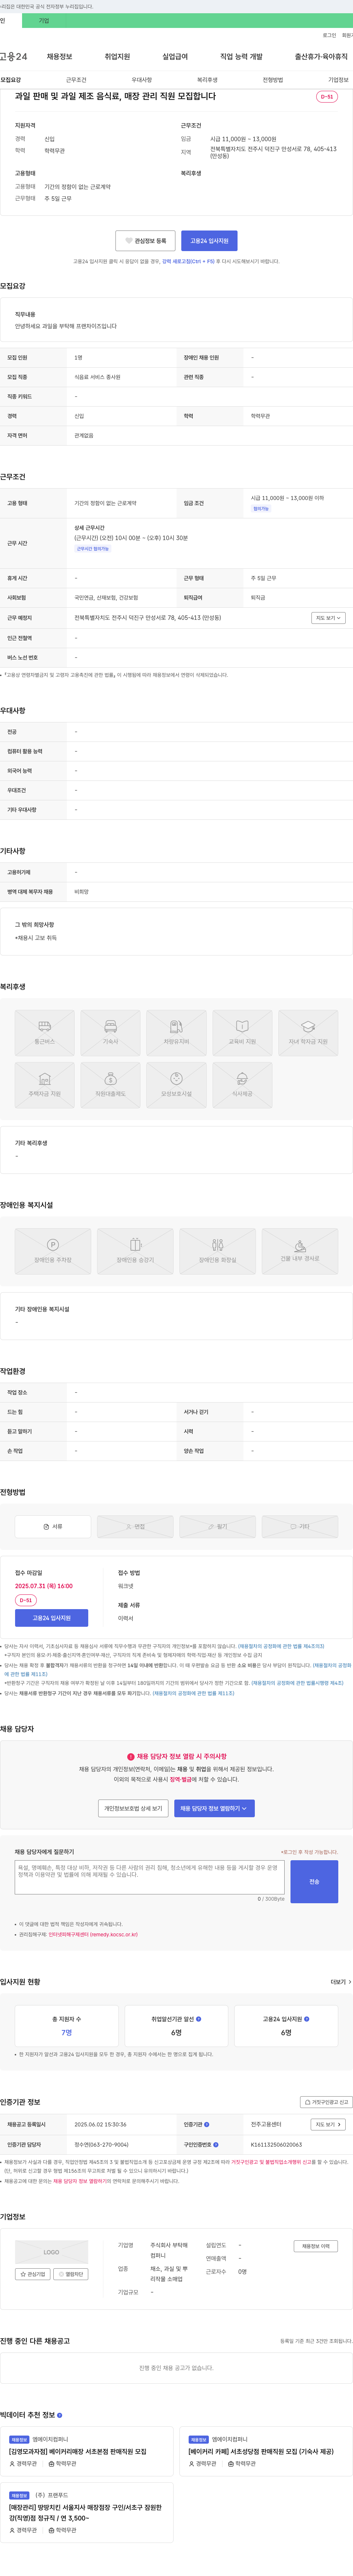
Task: Click the 건물 내부 경사로 icon
Action: (300, 1251)
